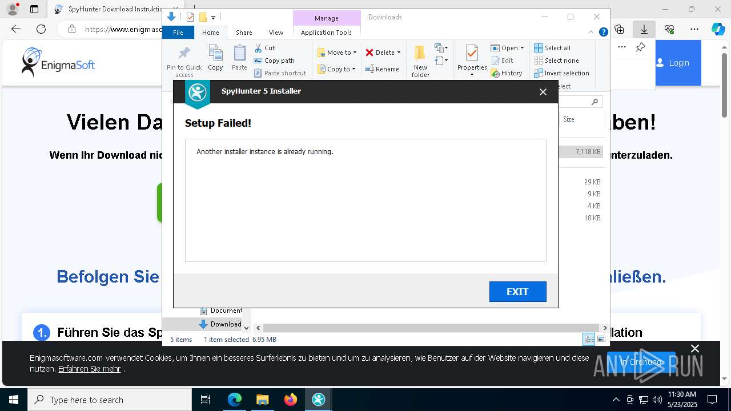Open Firefox from the Windows taskbar
This screenshot has width=731, height=411.
click(291, 400)
